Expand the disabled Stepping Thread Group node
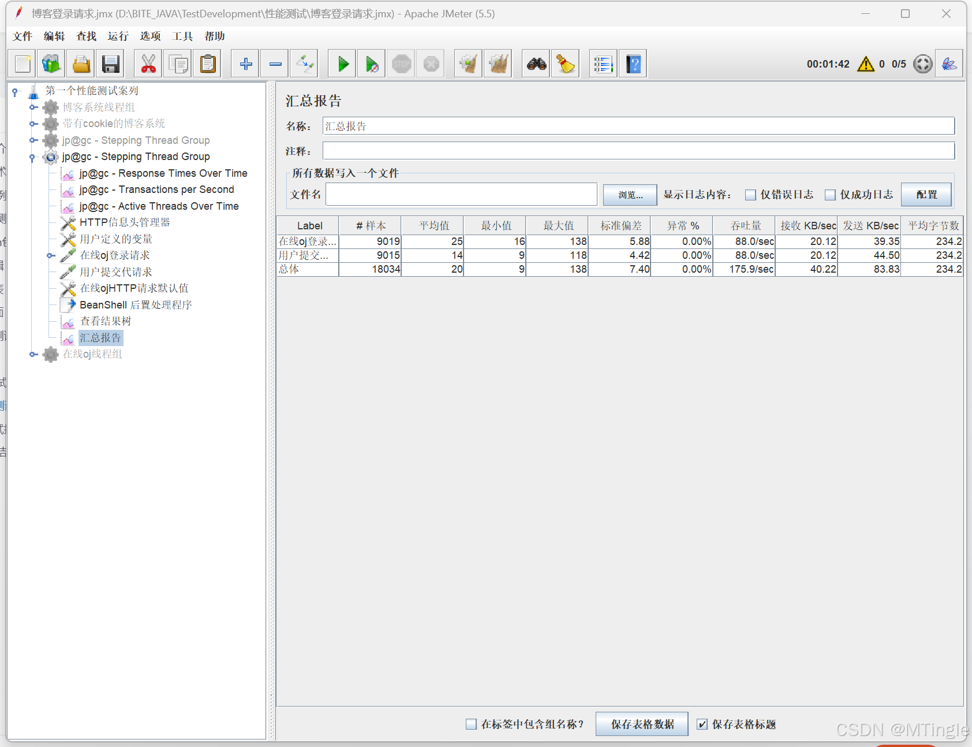 [x=33, y=140]
